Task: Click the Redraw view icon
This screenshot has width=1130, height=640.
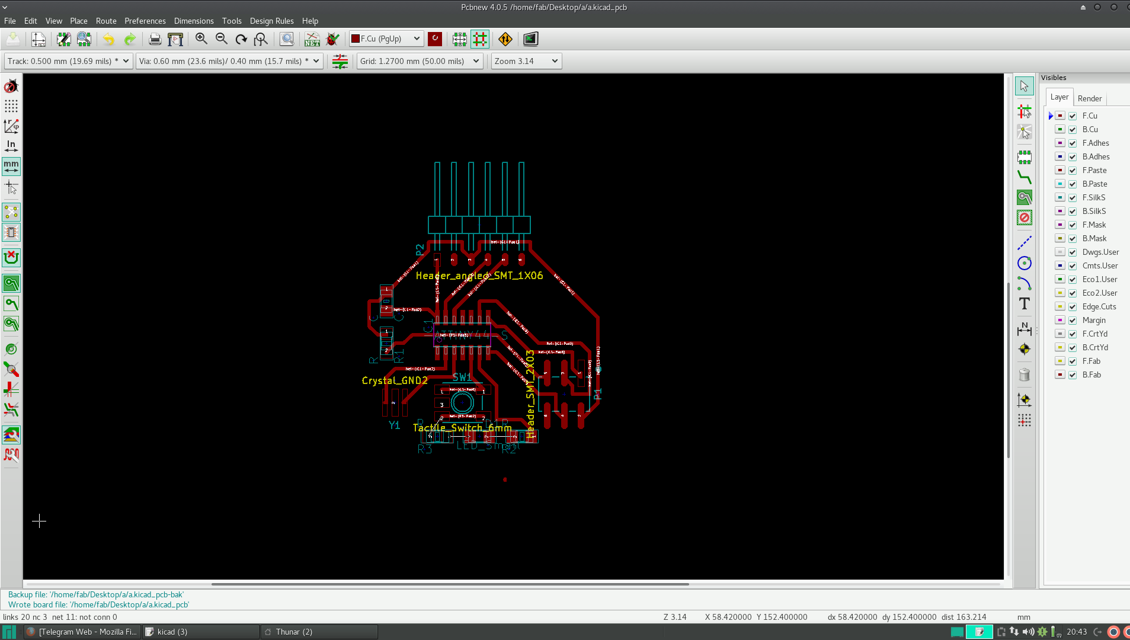Action: pyautogui.click(x=241, y=39)
